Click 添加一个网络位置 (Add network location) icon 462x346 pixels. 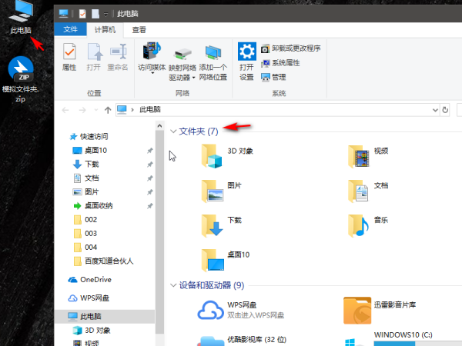point(213,57)
